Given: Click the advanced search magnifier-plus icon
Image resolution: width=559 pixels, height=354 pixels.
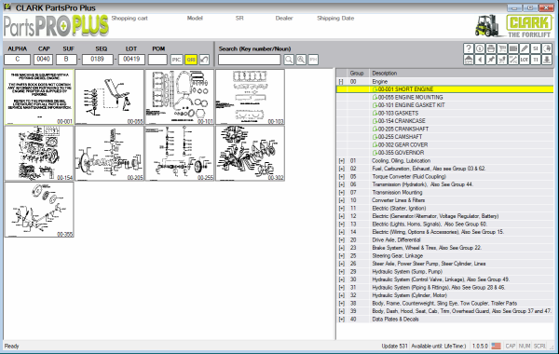Looking at the screenshot, I should 301,60.
